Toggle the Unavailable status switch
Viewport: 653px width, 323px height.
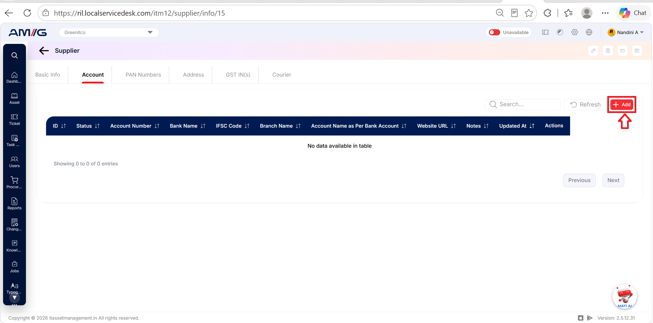pyautogui.click(x=494, y=32)
